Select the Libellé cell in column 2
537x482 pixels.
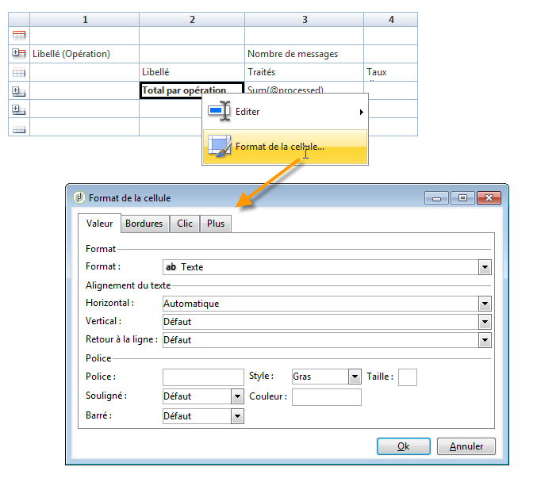click(x=192, y=72)
